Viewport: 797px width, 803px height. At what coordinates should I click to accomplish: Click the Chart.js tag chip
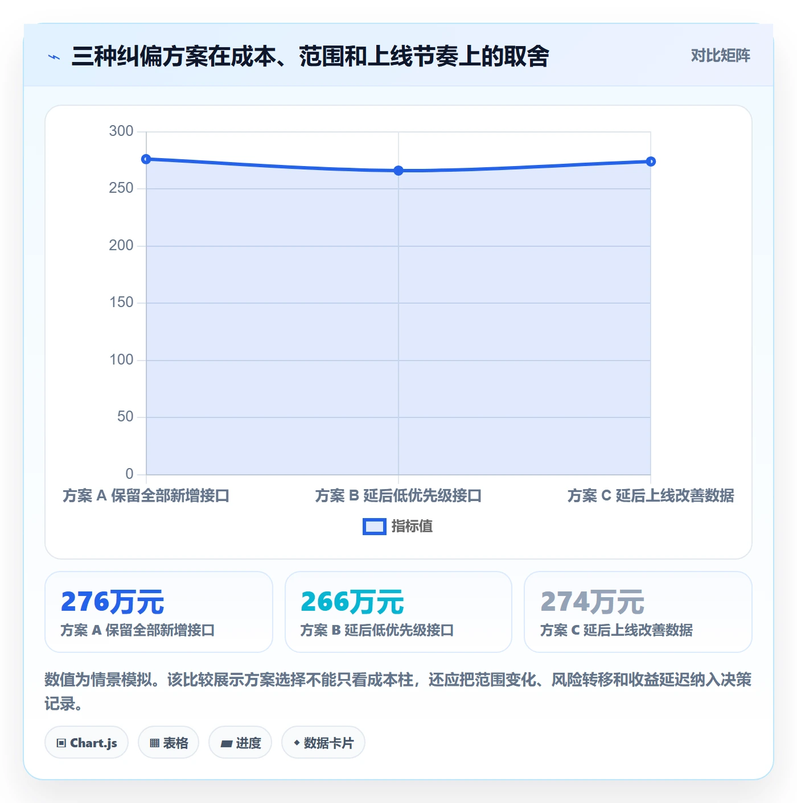point(87,742)
